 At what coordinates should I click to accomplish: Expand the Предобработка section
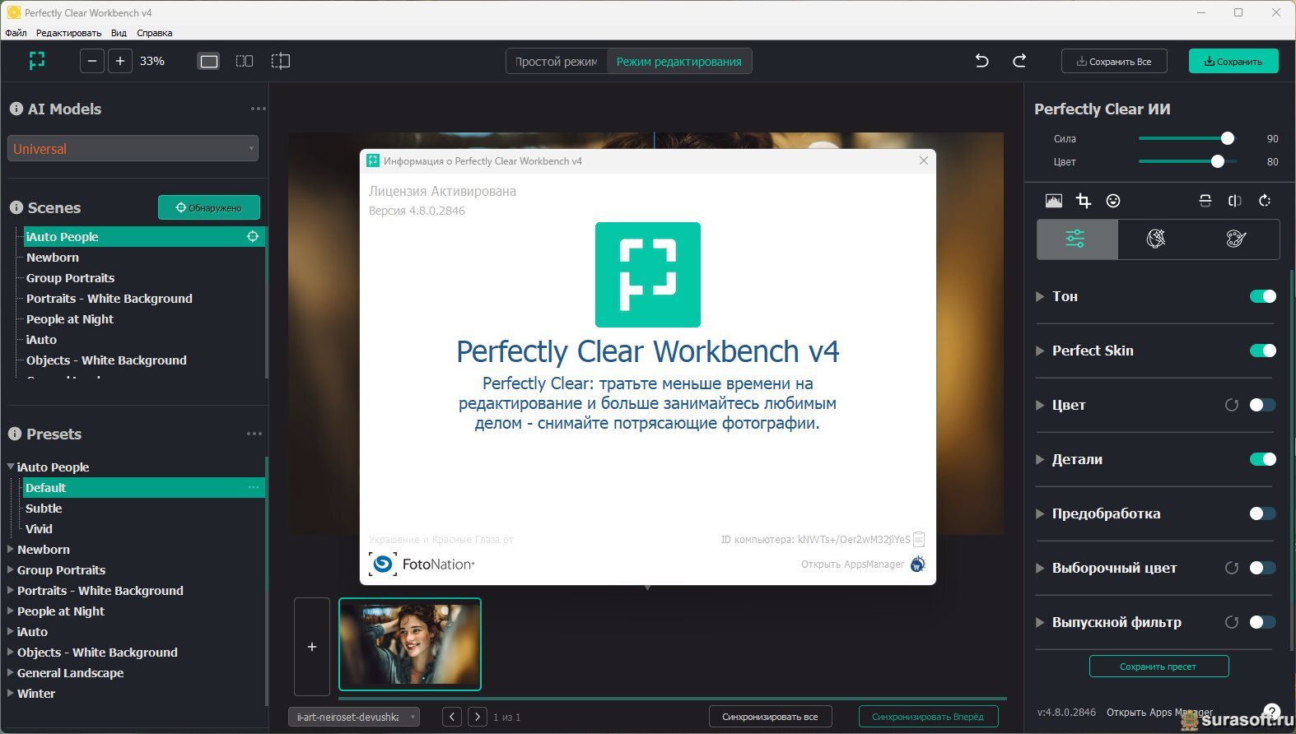(x=1040, y=513)
